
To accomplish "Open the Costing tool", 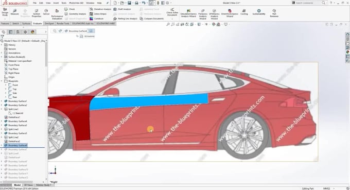I will [244, 12].
